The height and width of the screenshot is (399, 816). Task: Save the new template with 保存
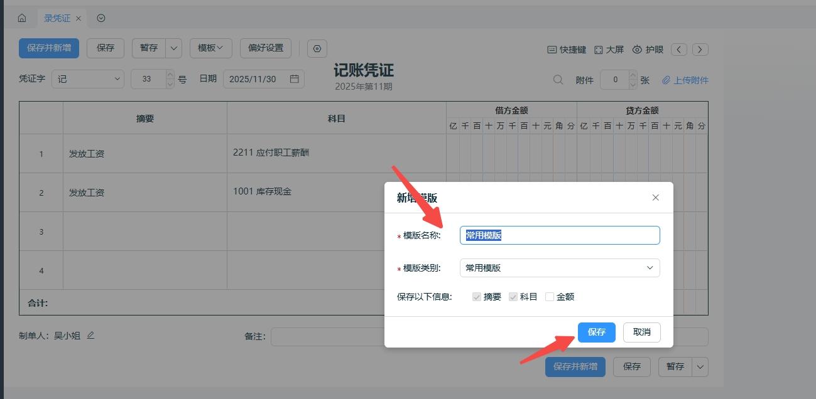pyautogui.click(x=597, y=332)
